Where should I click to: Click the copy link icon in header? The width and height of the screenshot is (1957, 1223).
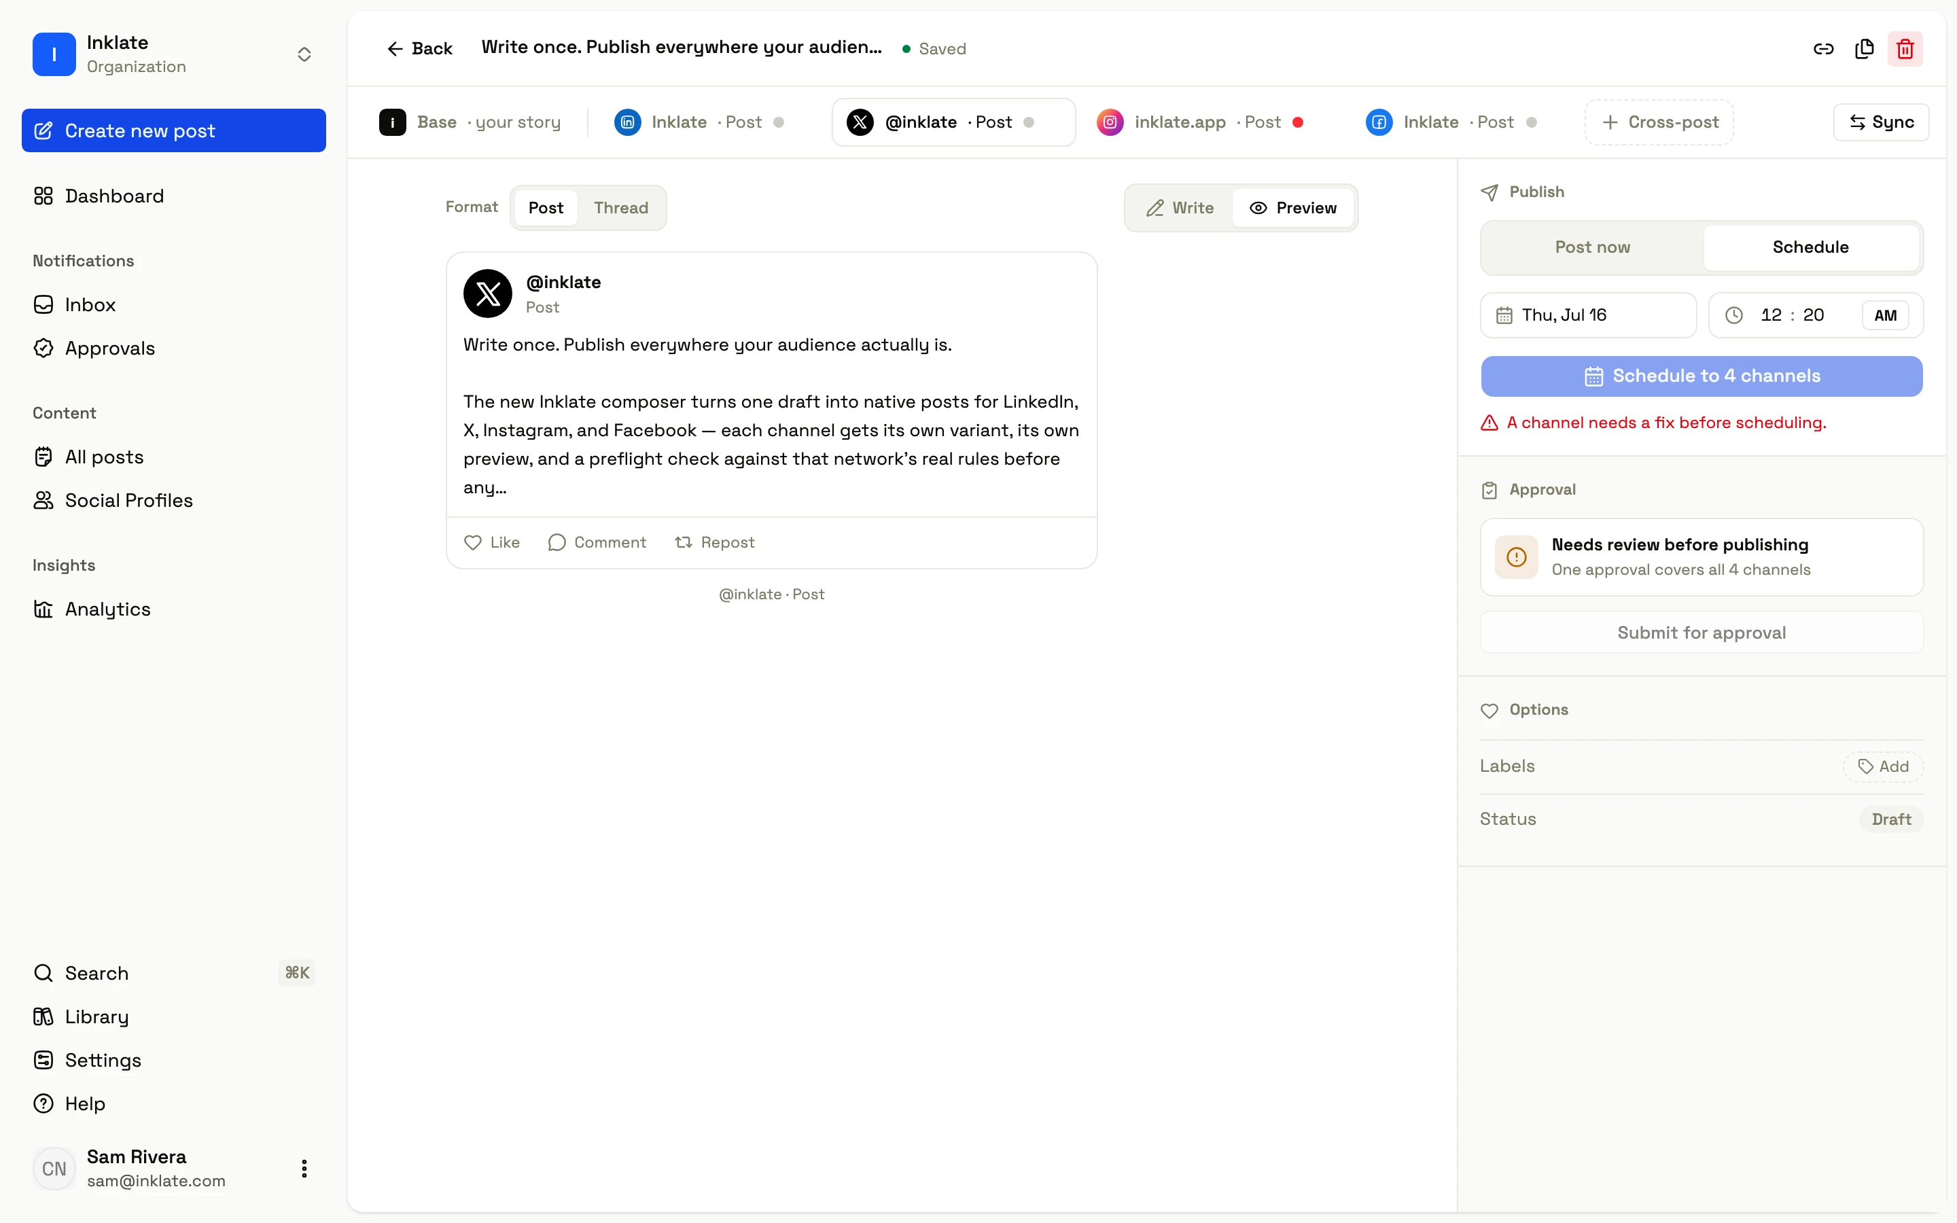(x=1822, y=48)
